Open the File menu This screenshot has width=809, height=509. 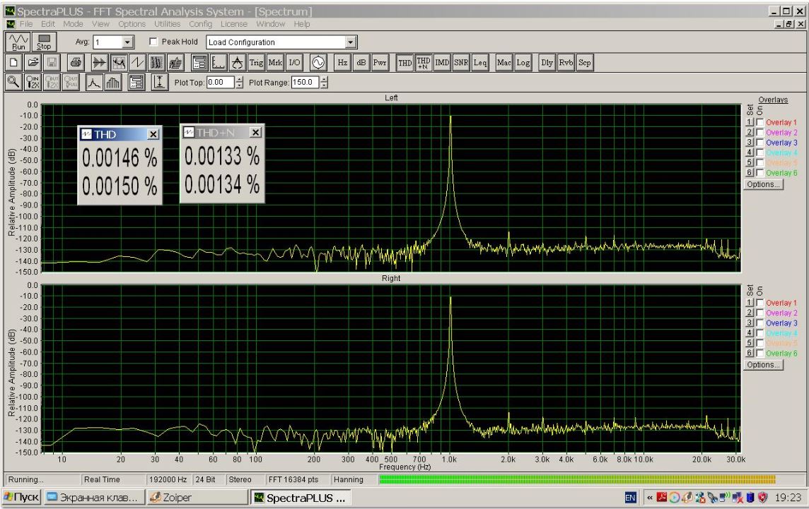click(25, 24)
